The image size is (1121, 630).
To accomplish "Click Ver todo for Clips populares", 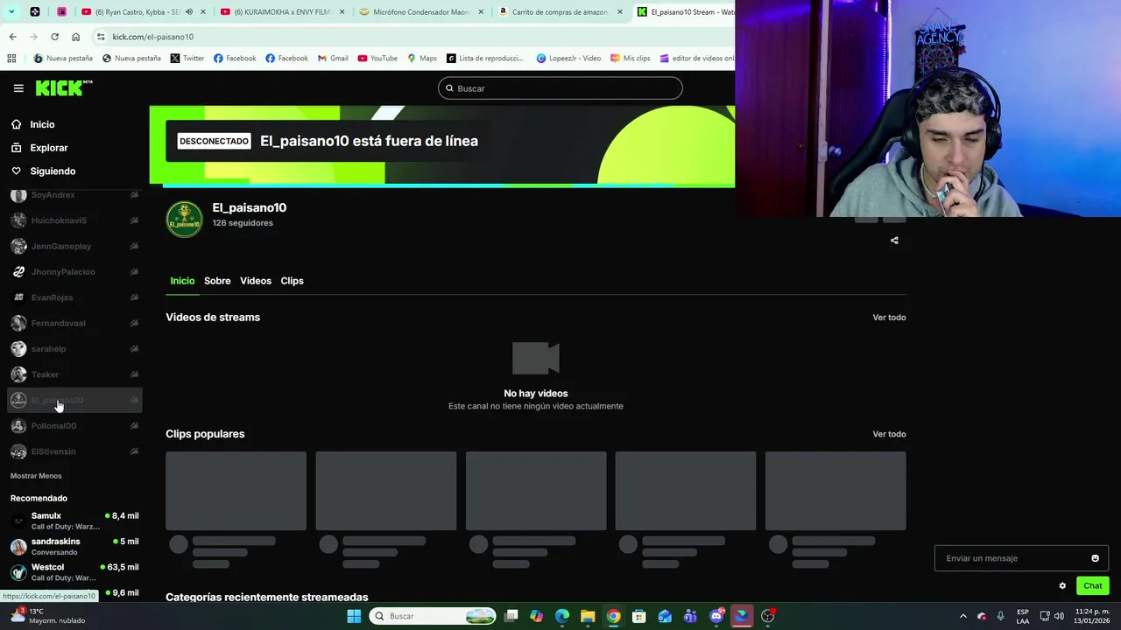I will [x=889, y=434].
